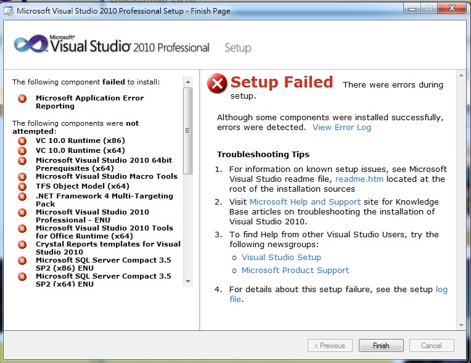Click component list scrollbar down arrow
This screenshot has height=363, width=471.
coord(188,281)
